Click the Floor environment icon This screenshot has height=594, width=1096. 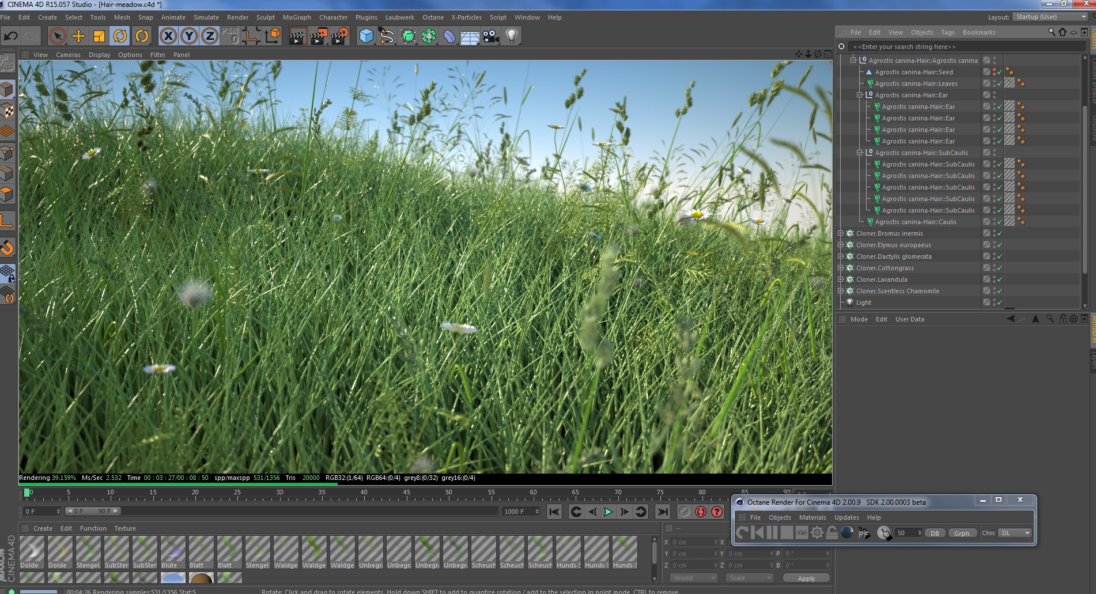pyautogui.click(x=470, y=36)
